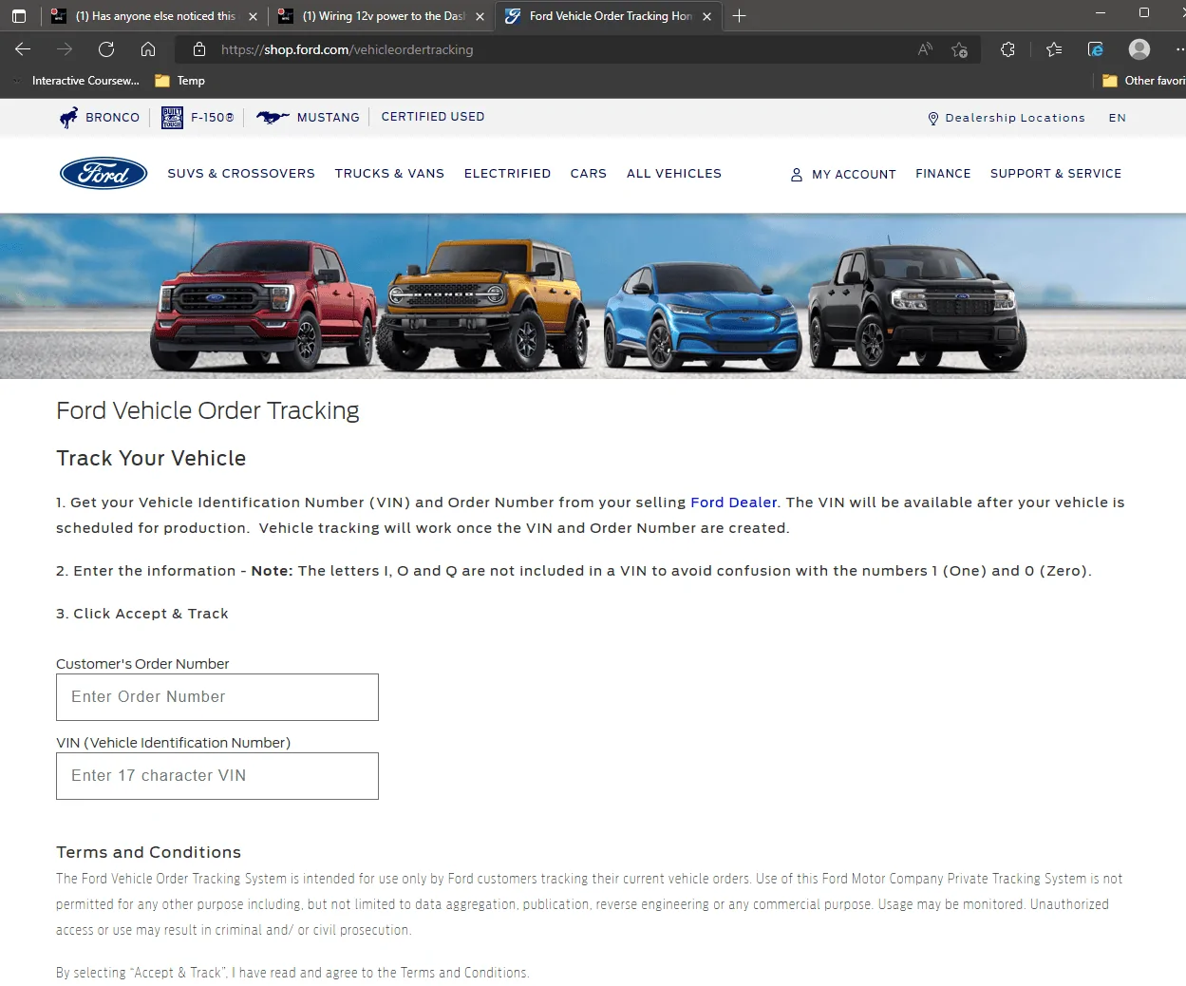View site information lock icon

[198, 49]
